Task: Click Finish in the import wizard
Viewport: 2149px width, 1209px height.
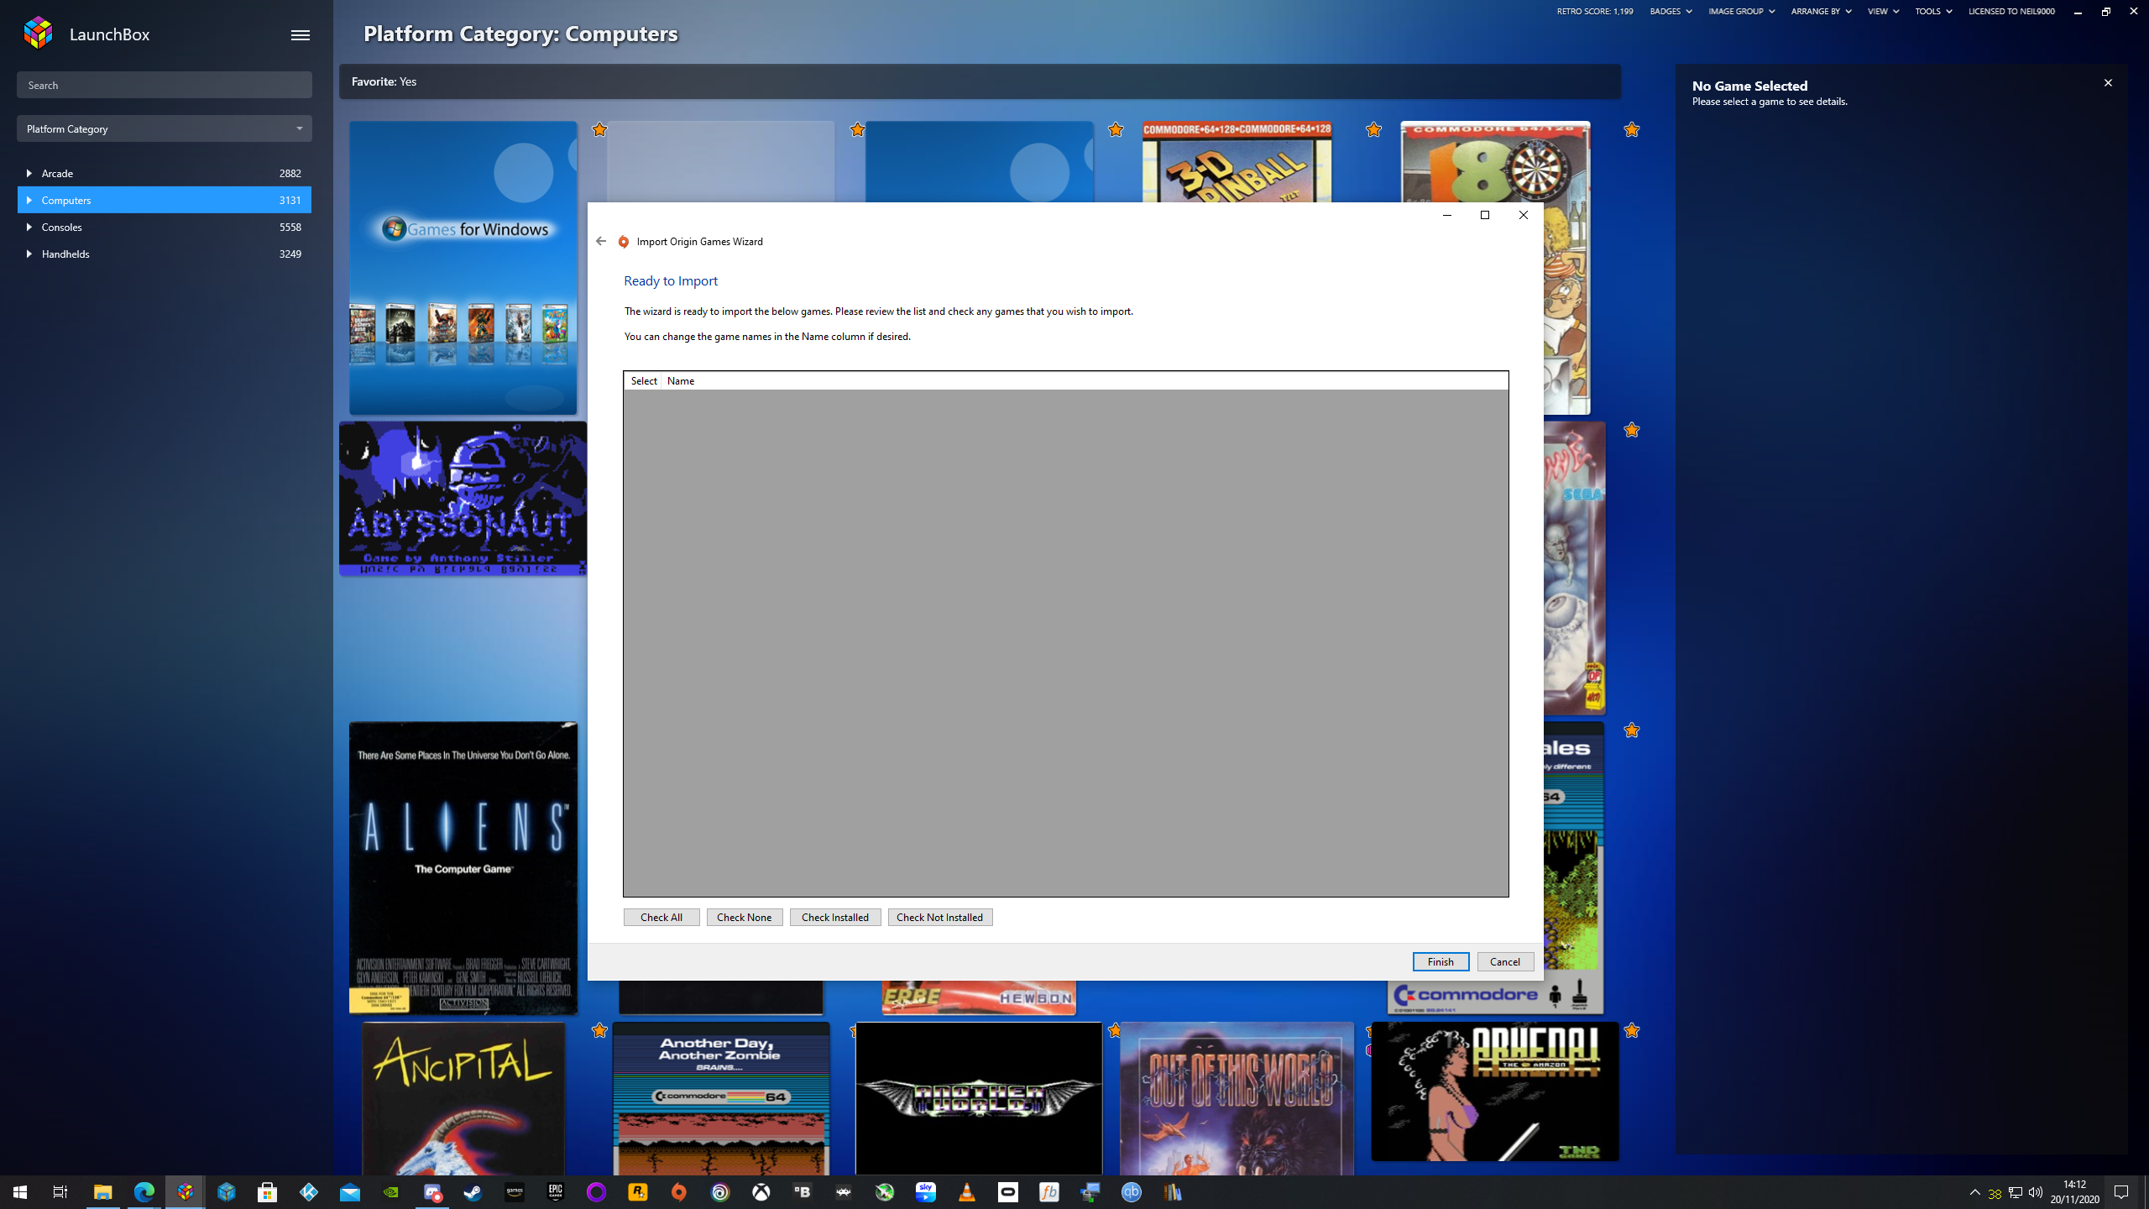Action: coord(1441,961)
